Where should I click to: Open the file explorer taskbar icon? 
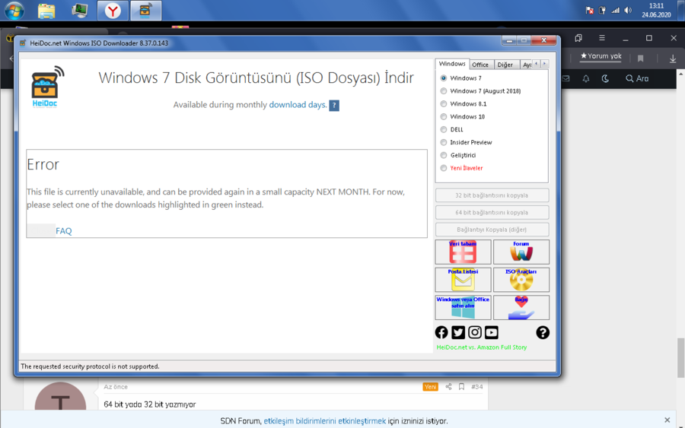click(x=46, y=11)
